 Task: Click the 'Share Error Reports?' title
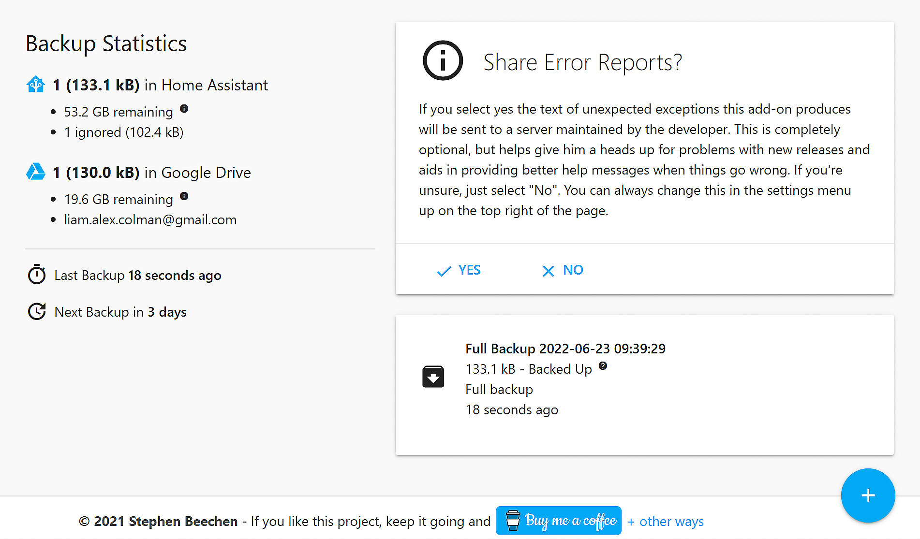point(583,62)
